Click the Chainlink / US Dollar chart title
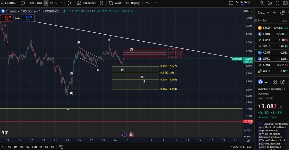289x150 pixels. (32, 11)
